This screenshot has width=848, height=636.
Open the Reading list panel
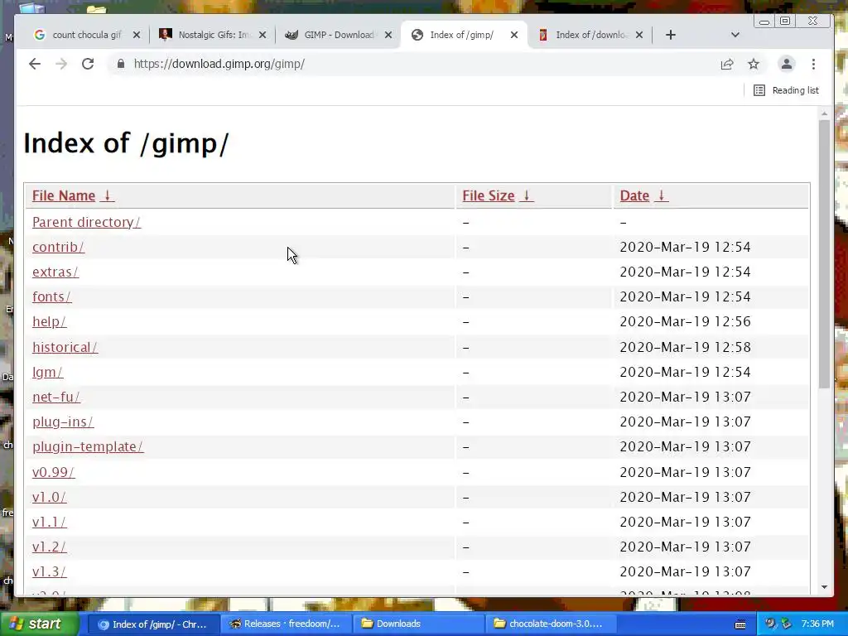point(787,90)
